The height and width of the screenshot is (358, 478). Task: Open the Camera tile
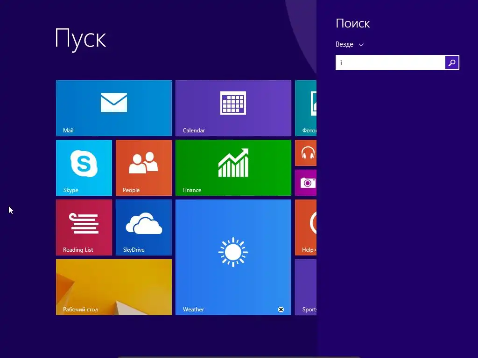tap(306, 183)
